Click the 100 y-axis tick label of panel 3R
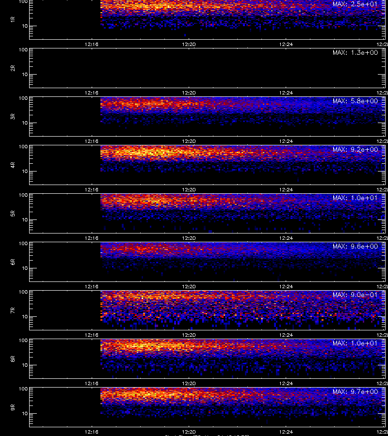This screenshot has width=388, height=436. 23,98
